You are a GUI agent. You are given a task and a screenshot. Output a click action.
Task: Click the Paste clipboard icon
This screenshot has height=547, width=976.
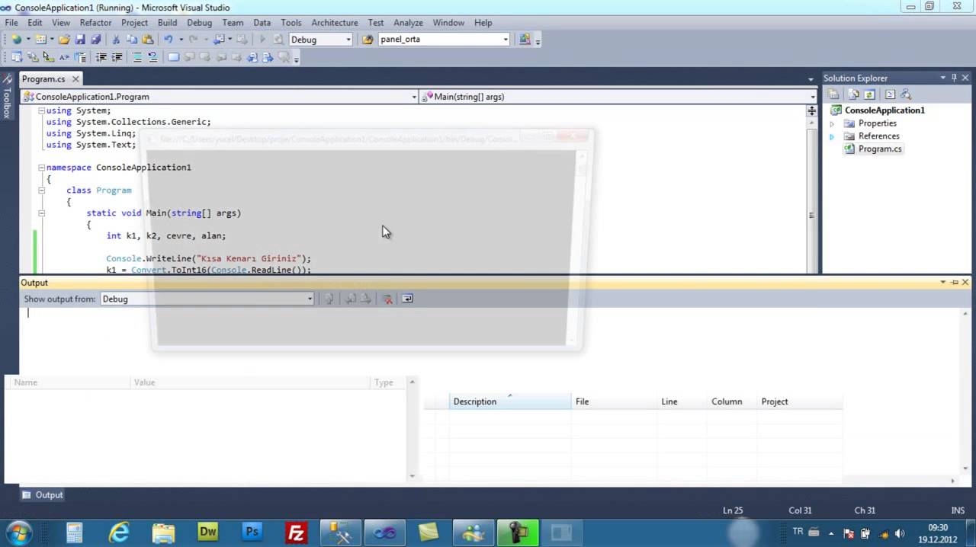[147, 40]
